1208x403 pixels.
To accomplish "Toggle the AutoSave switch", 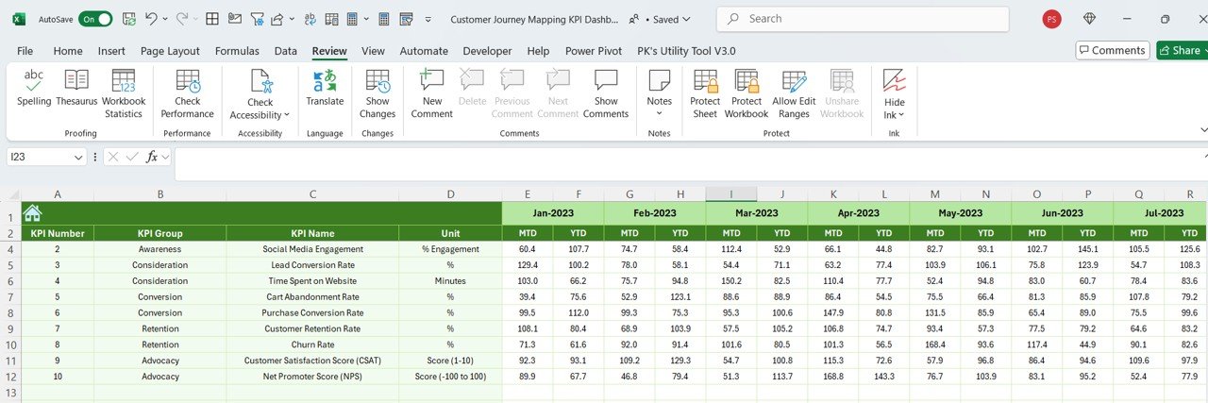I will [x=95, y=19].
